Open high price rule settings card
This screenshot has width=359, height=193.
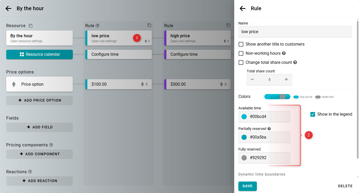tap(198, 38)
